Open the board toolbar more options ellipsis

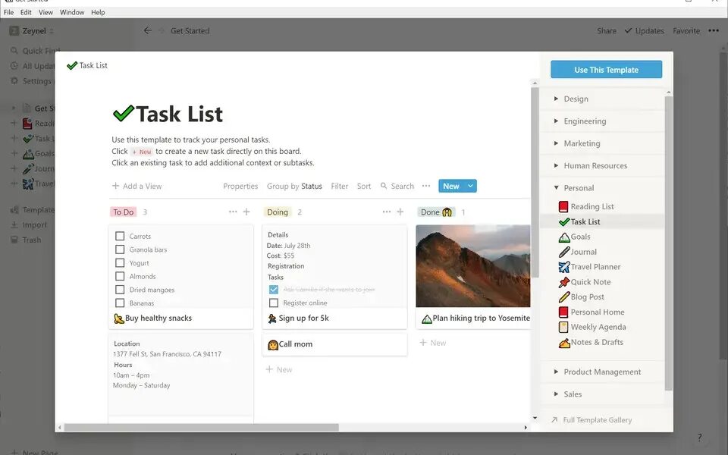(x=426, y=186)
